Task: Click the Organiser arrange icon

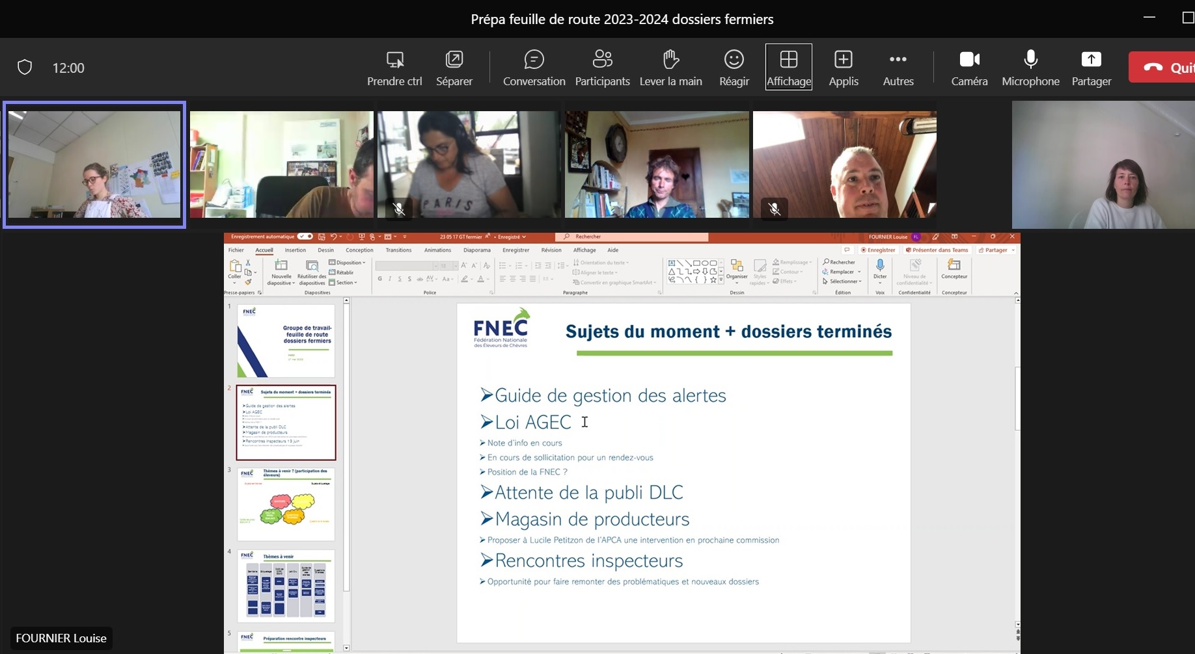Action: pos(737,265)
